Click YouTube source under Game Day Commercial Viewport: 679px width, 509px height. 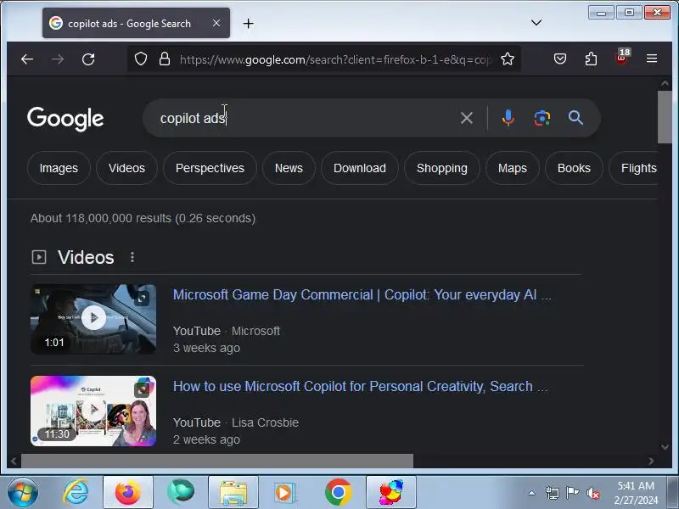197,331
